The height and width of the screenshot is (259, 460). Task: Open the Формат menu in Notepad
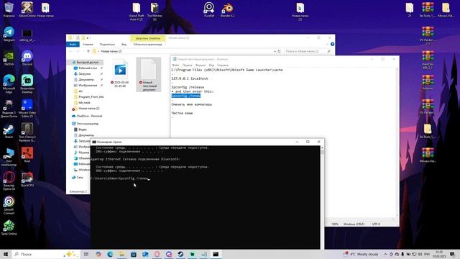(201, 65)
